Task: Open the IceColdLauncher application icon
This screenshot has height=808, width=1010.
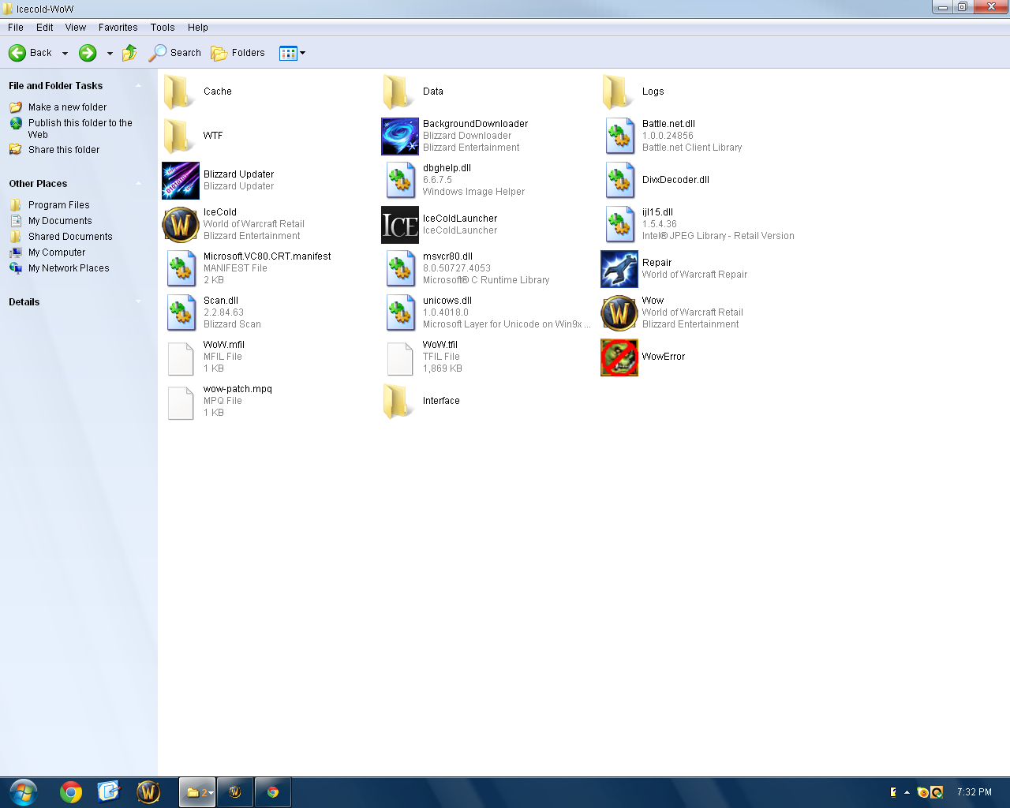Action: tap(399, 225)
